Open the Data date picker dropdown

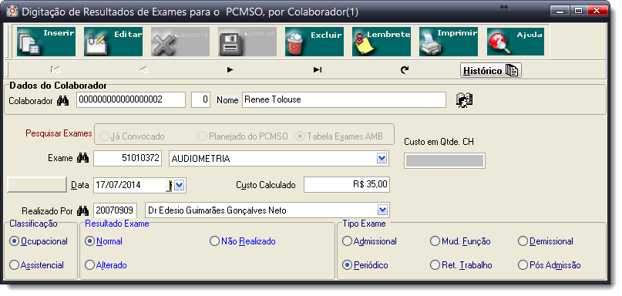tap(179, 185)
